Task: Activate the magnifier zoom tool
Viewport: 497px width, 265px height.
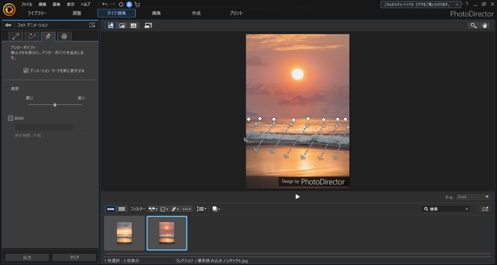Action: tap(473, 26)
